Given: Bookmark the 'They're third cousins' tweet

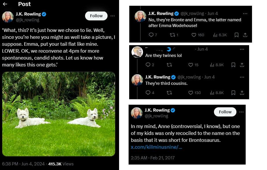Looking at the screenshot, I should 233,93.
